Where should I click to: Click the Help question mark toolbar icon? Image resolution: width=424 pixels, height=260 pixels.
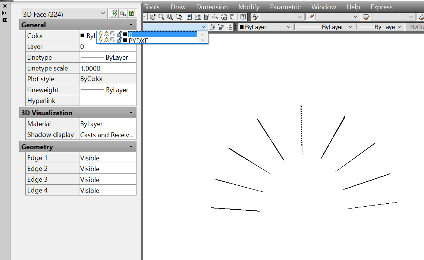pyautogui.click(x=243, y=17)
